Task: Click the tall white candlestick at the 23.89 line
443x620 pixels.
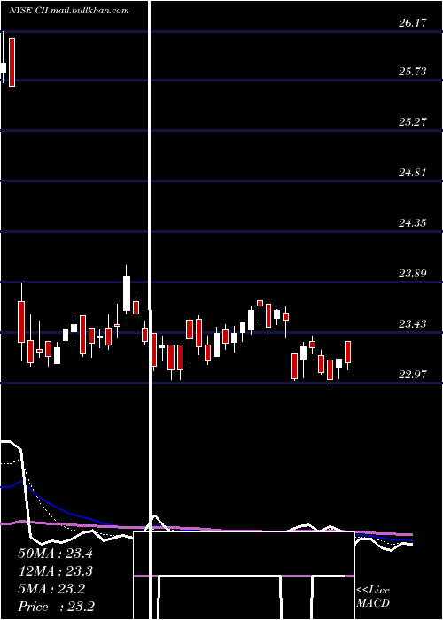Action: click(127, 293)
